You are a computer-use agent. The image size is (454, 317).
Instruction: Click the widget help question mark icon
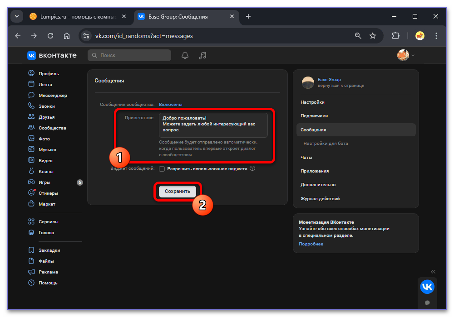coord(252,168)
